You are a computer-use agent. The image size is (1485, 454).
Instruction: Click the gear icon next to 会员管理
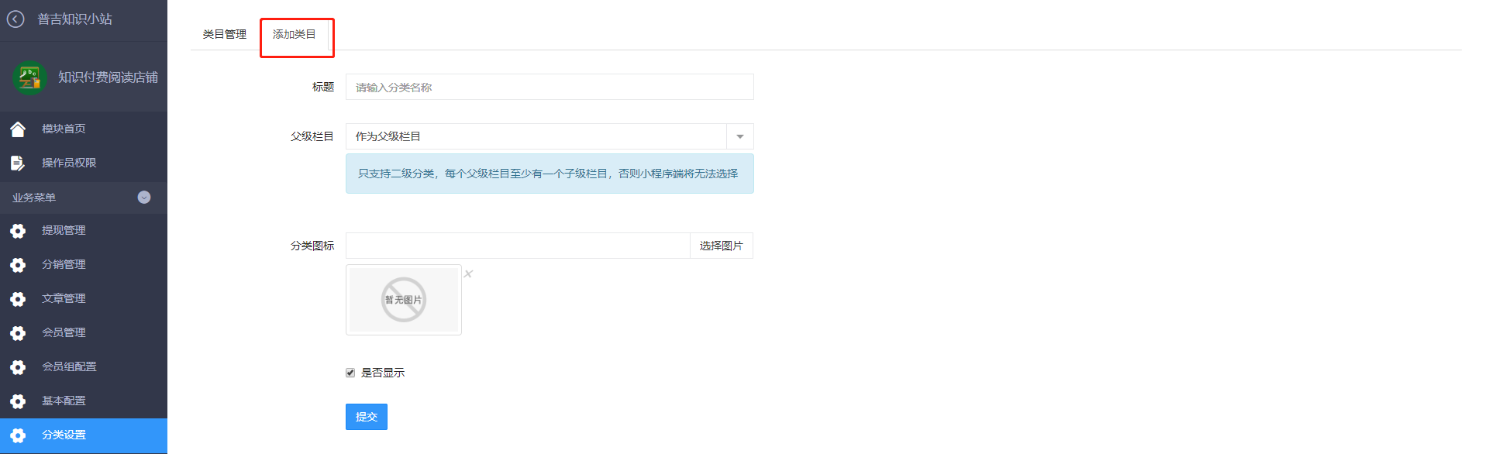tap(18, 333)
